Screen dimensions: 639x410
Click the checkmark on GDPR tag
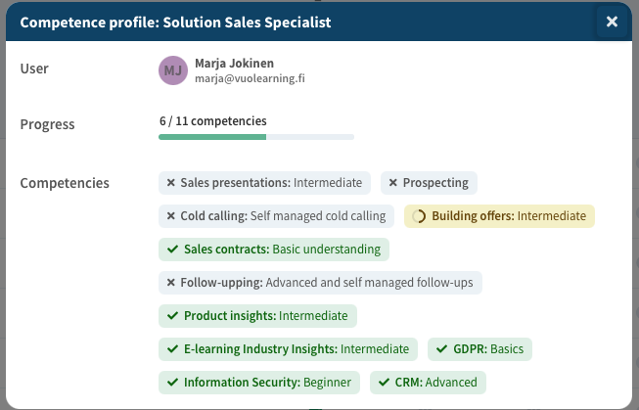pos(441,349)
